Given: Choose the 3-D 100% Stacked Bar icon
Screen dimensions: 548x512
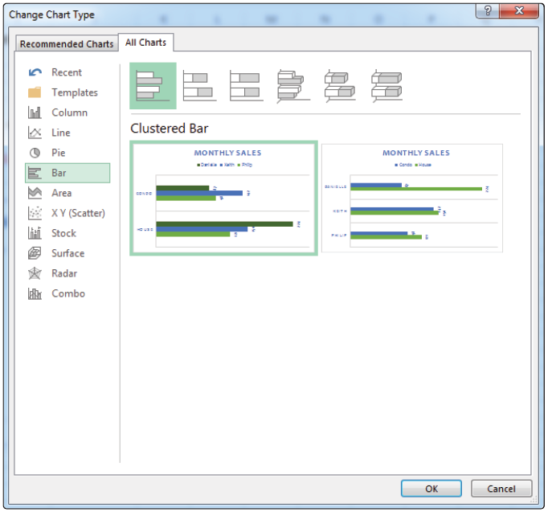Looking at the screenshot, I should (x=386, y=86).
